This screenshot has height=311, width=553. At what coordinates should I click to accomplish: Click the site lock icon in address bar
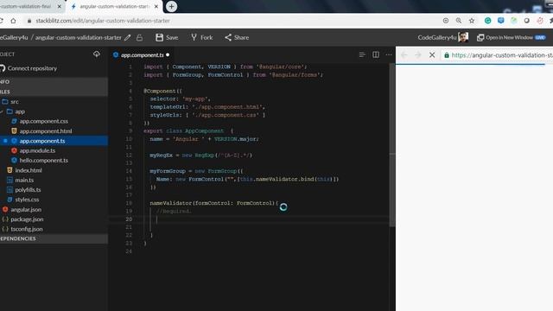[x=29, y=21]
